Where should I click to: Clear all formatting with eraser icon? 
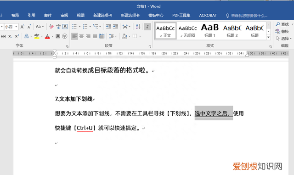(x=51, y=27)
